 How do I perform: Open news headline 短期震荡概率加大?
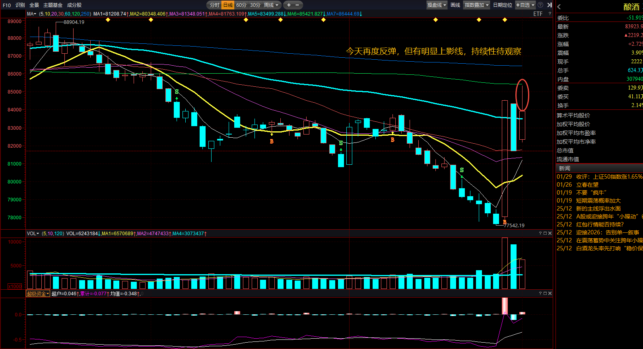(x=598, y=201)
